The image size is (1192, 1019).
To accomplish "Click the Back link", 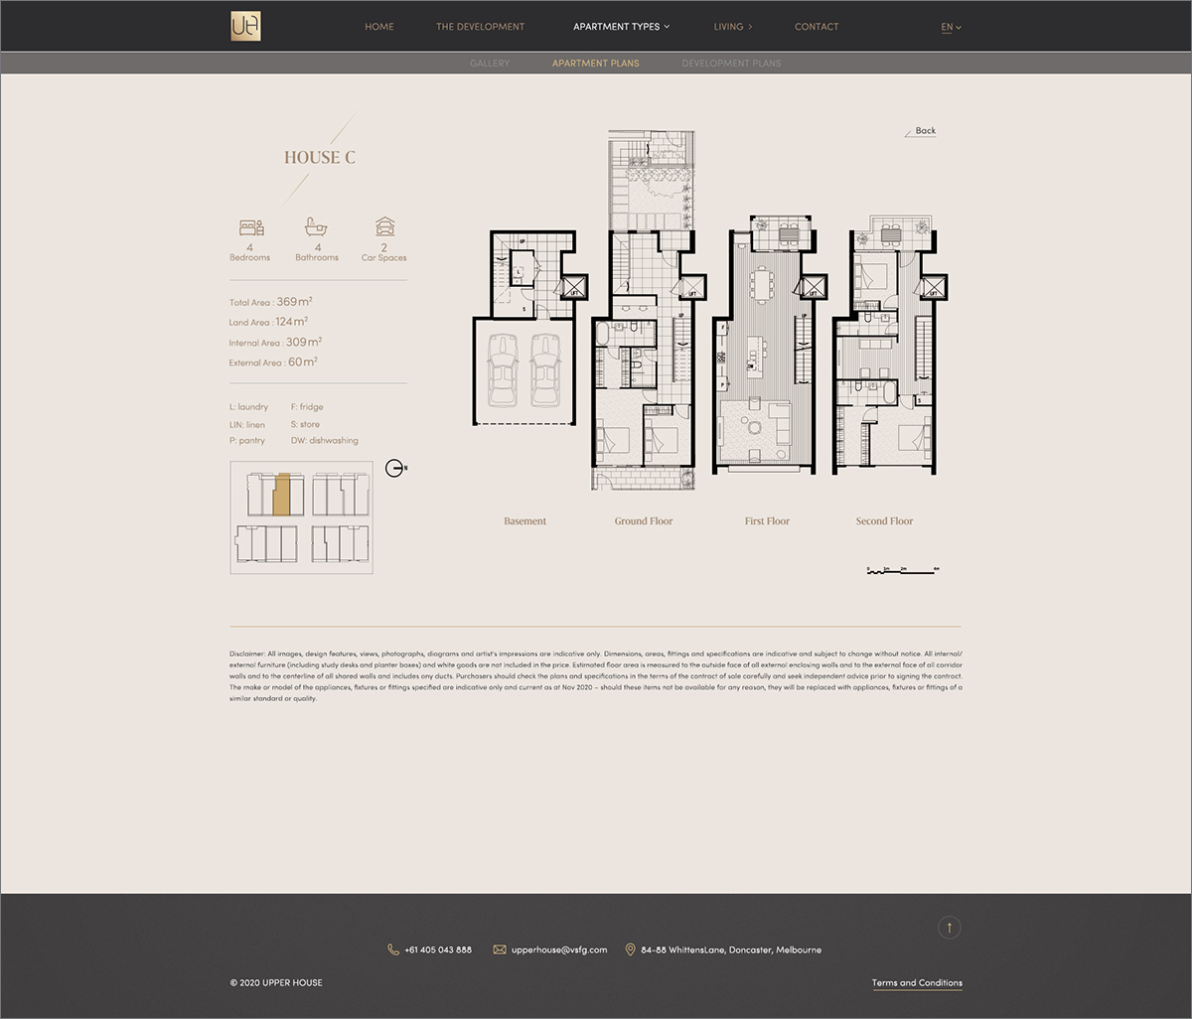I will point(925,131).
